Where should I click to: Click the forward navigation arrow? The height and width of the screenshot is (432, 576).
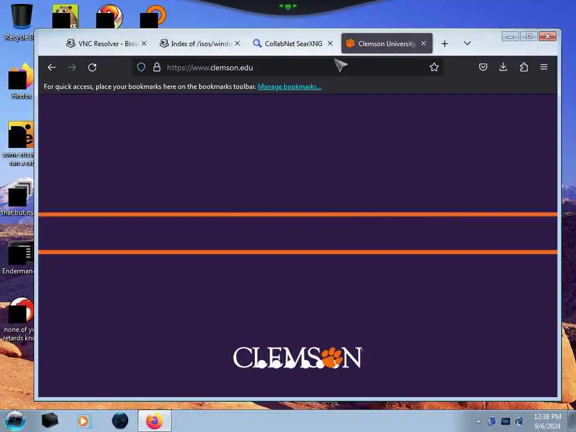(72, 67)
